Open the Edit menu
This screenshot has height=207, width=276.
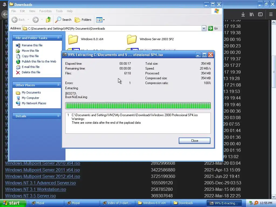click(x=22, y=11)
